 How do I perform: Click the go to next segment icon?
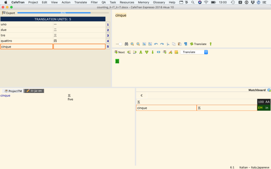coord(135,52)
